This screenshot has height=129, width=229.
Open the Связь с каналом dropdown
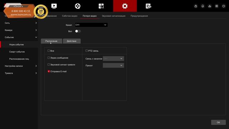[x=113, y=58]
